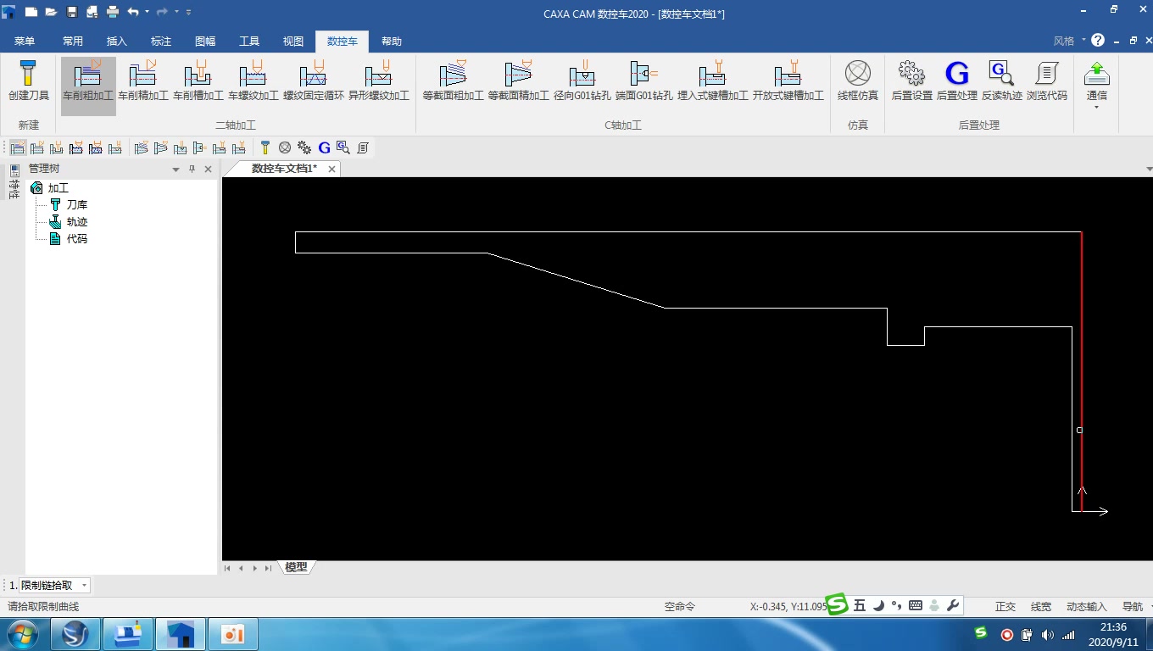Screen dimensions: 1153x651
Task: Open 后置设置 post settings gears icon
Action: [912, 82]
